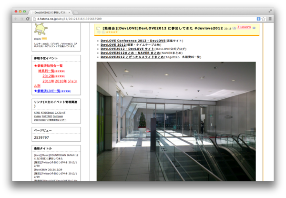Go forward with the browser forward arrow
This screenshot has height=198, width=286.
(22, 19)
